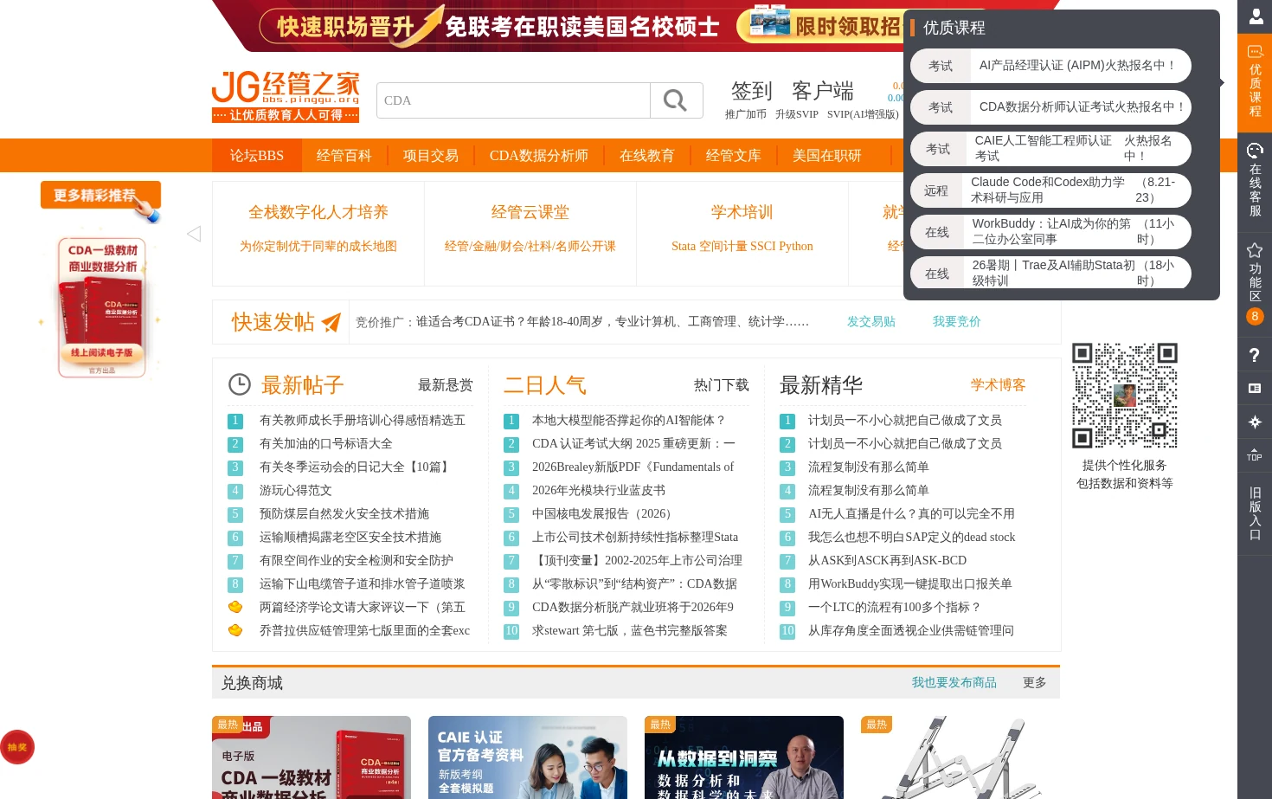Click 更多 in 兑换商城 header
1272x799 pixels.
[x=1035, y=683]
